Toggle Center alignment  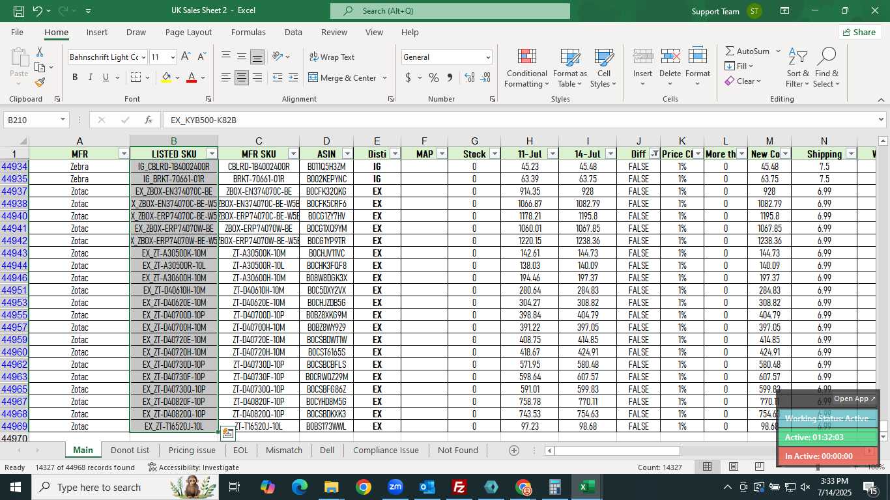(x=242, y=77)
